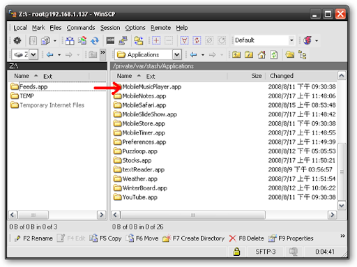This screenshot has height=267, width=357.
Task: Open the Remote menu
Action: [x=160, y=28]
